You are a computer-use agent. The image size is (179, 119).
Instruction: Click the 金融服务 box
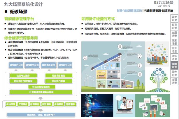59,104
